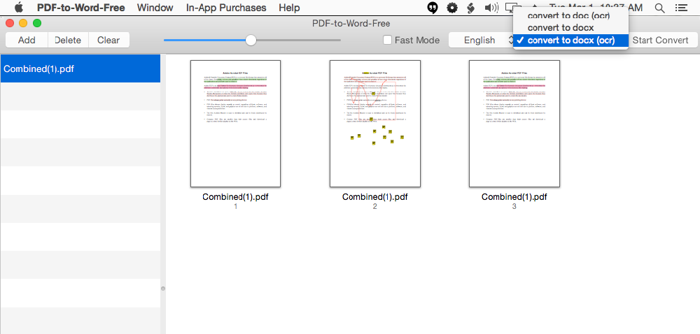Select page 3 thumbnail of Combined(1).pdf
Screen dimensions: 700x334
pos(514,124)
